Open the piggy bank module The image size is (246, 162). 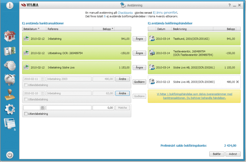click(x=10, y=79)
